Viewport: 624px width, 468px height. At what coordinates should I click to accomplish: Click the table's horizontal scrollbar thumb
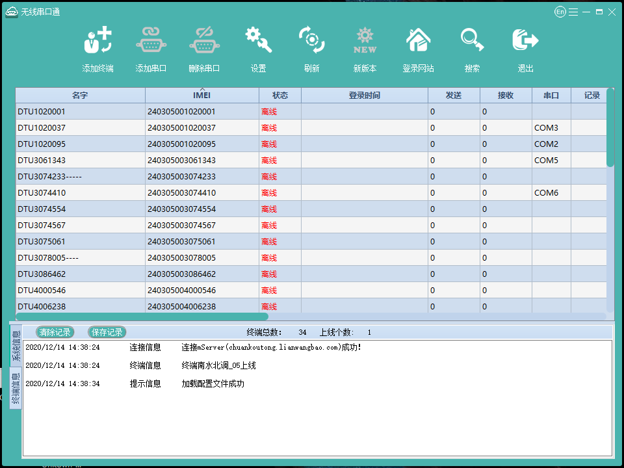click(142, 317)
